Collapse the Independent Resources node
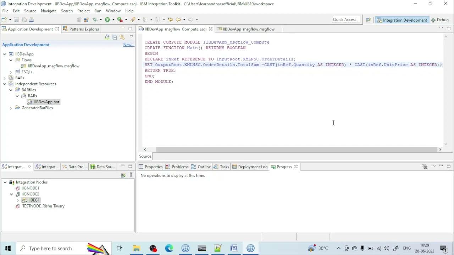454x255 pixels. (5, 84)
